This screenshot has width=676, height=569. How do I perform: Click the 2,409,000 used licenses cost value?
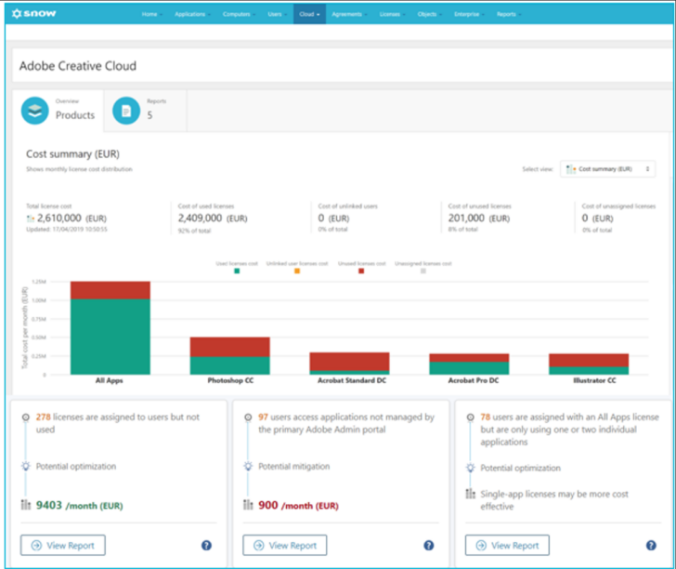point(200,218)
